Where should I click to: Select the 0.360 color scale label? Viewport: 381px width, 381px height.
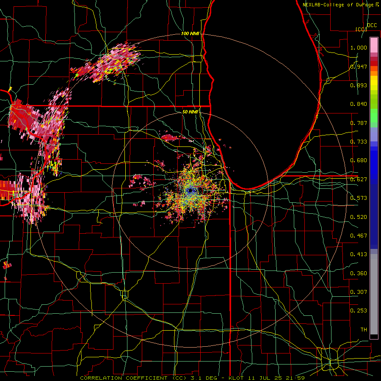coord(359,273)
